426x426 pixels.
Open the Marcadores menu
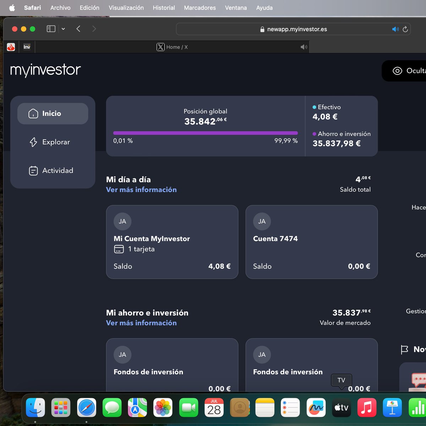(200, 8)
